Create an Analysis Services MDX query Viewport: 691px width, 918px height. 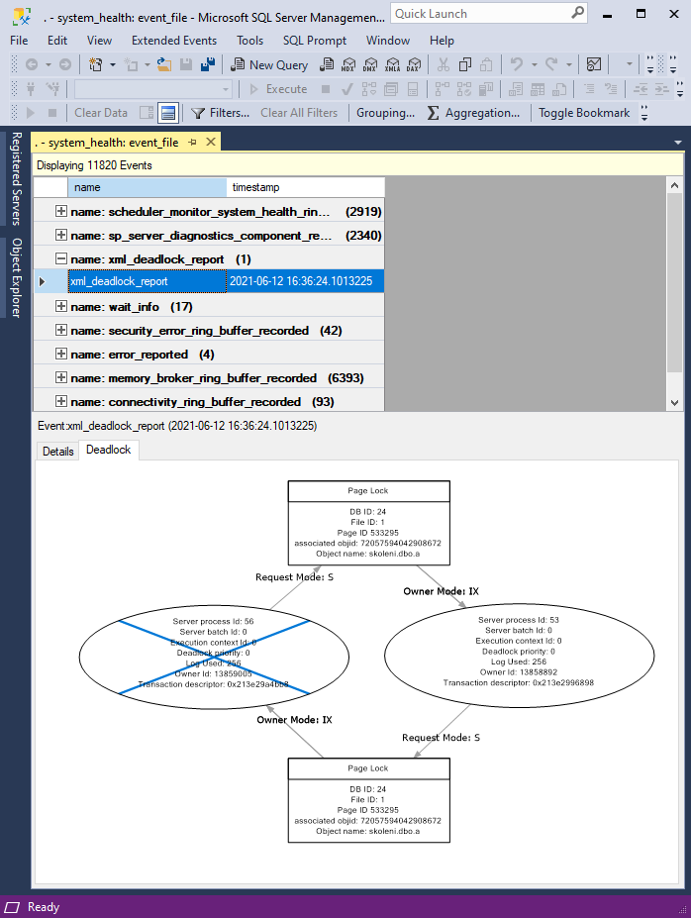click(x=348, y=65)
